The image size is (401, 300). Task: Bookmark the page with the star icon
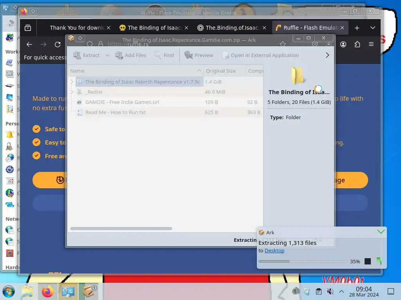(x=283, y=44)
